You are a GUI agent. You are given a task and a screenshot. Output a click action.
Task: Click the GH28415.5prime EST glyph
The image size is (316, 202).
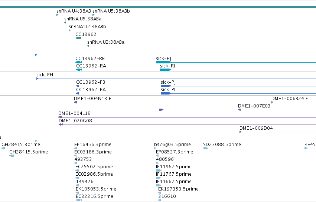click(x=12, y=156)
